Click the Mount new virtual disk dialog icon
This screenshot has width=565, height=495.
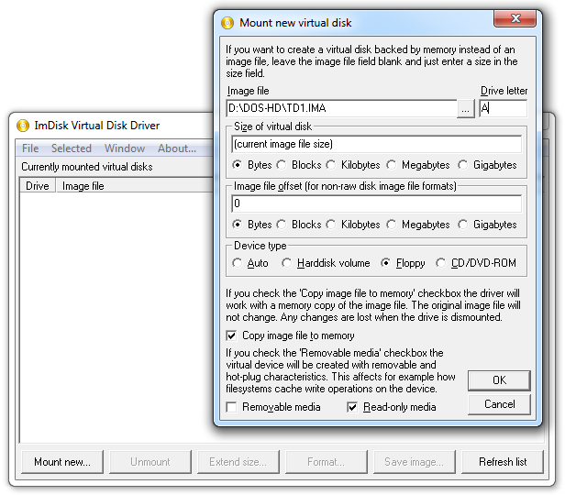coord(227,22)
